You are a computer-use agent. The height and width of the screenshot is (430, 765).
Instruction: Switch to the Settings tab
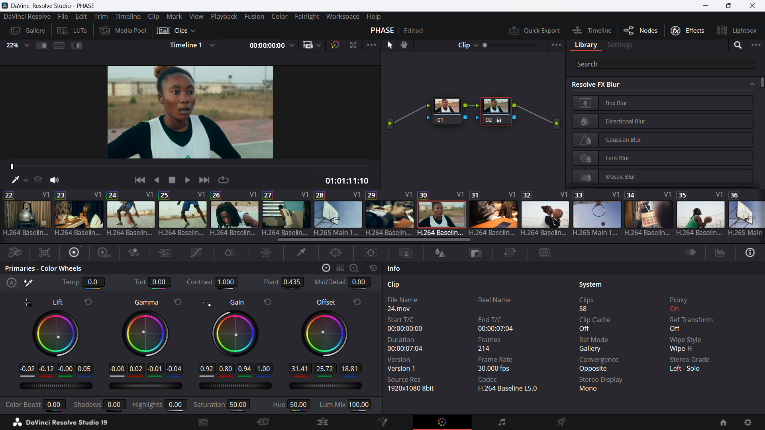click(x=619, y=45)
